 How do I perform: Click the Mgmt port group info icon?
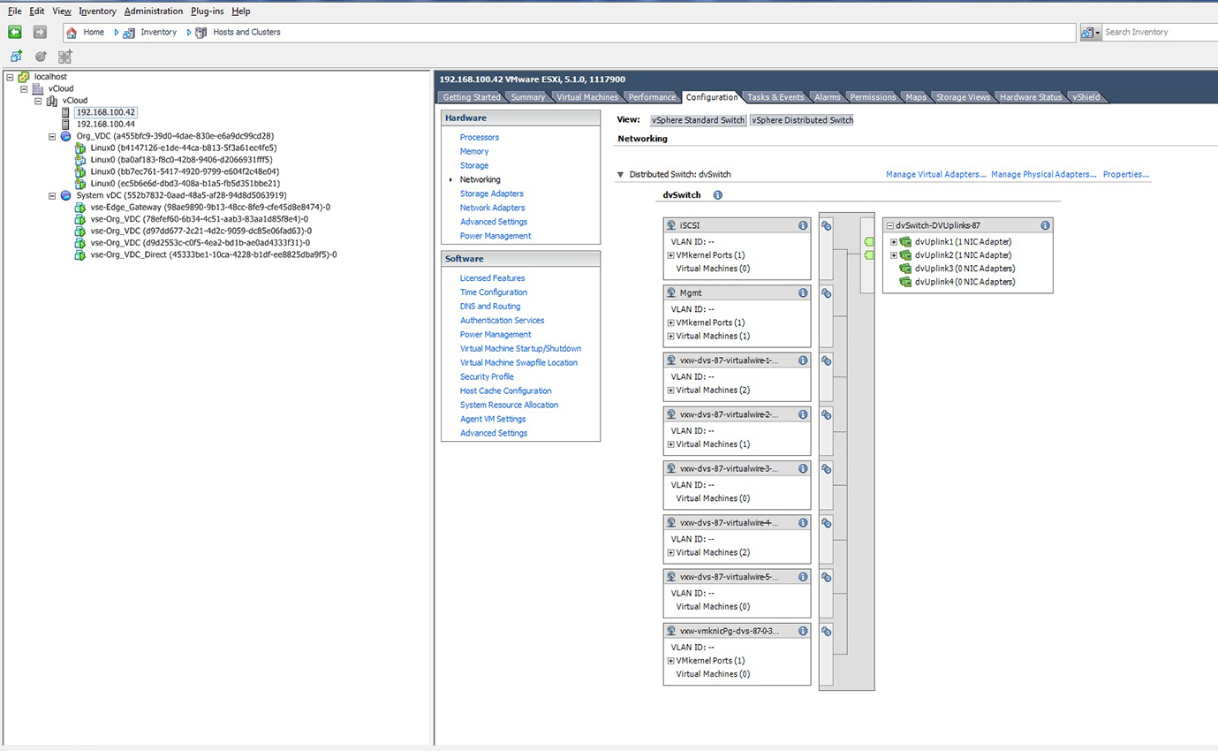tap(803, 292)
